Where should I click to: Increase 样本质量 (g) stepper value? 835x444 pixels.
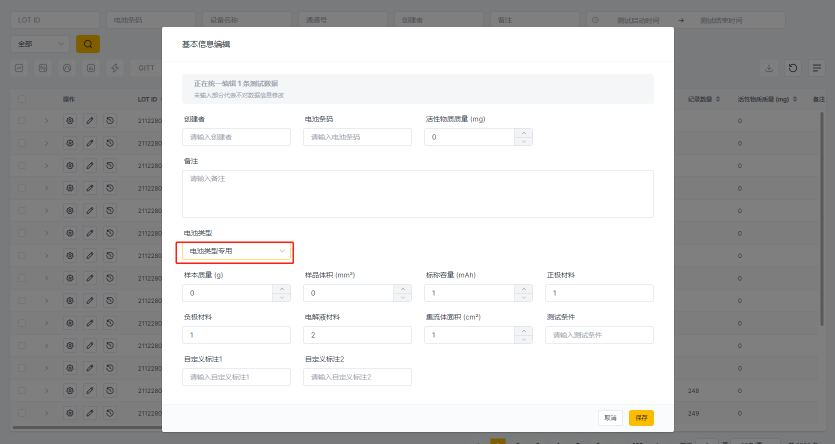(281, 289)
